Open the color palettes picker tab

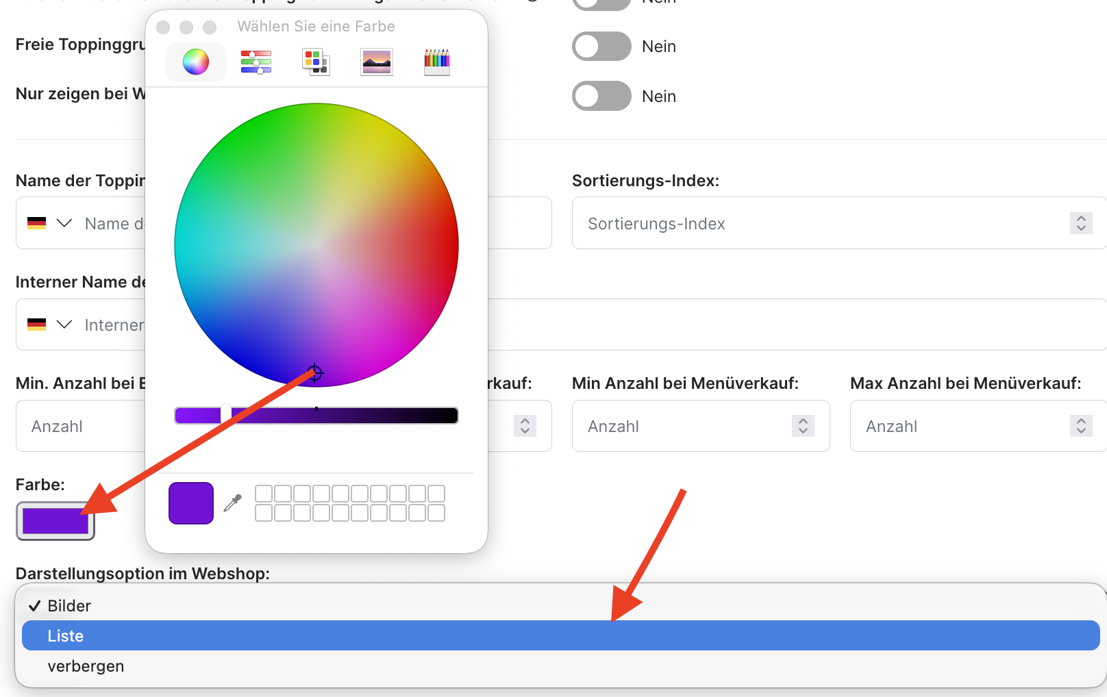tap(316, 62)
